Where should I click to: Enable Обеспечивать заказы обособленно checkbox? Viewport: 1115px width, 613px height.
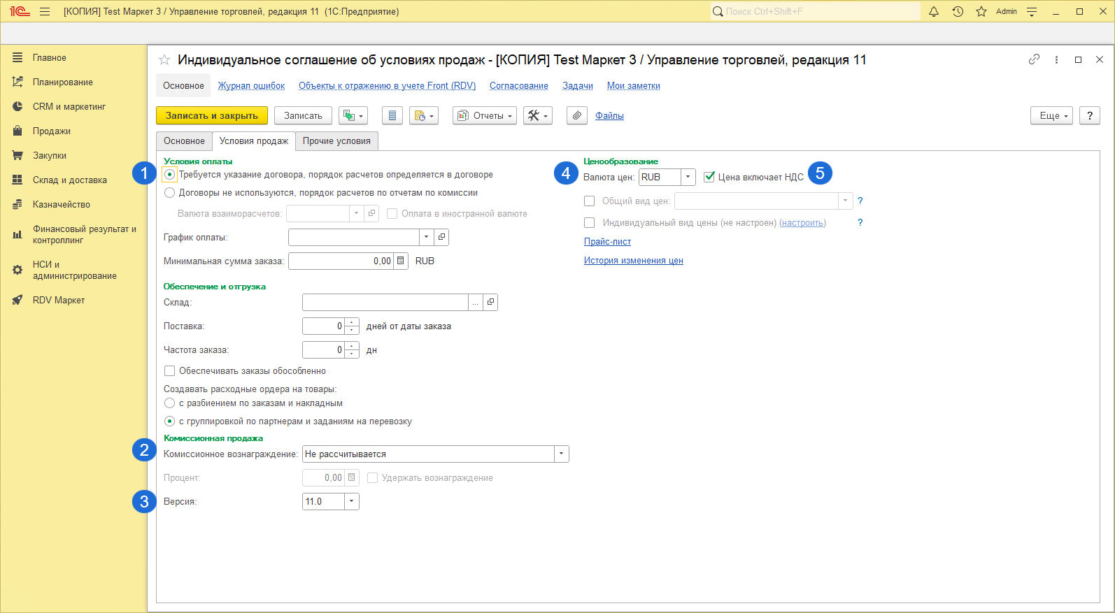pyautogui.click(x=169, y=371)
